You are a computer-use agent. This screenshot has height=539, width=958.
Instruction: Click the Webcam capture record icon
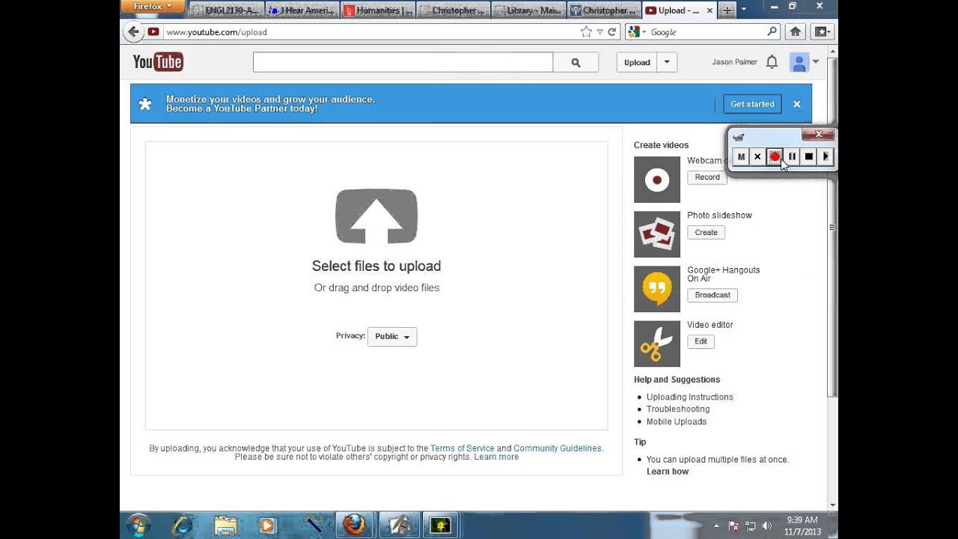coord(657,180)
